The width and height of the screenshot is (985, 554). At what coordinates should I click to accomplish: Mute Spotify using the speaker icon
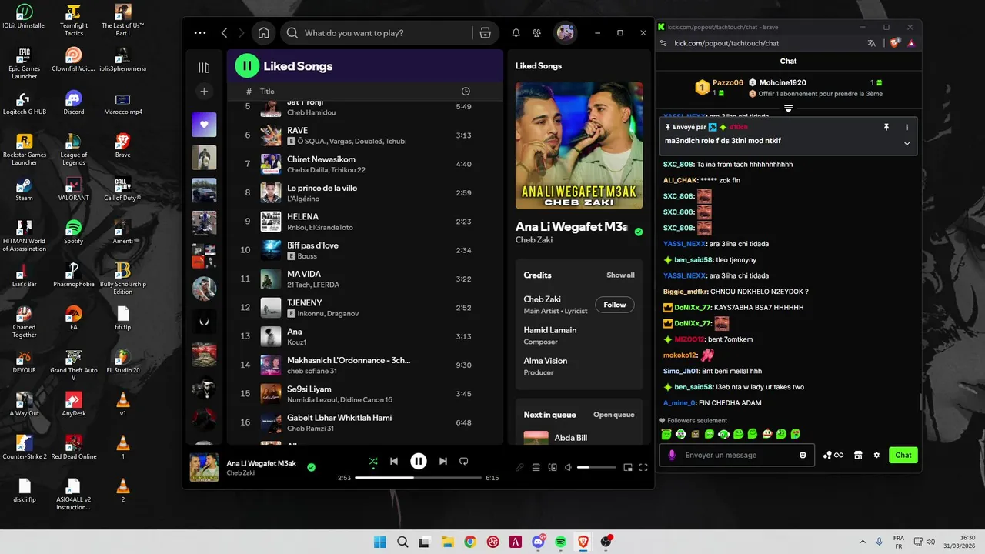[569, 467]
